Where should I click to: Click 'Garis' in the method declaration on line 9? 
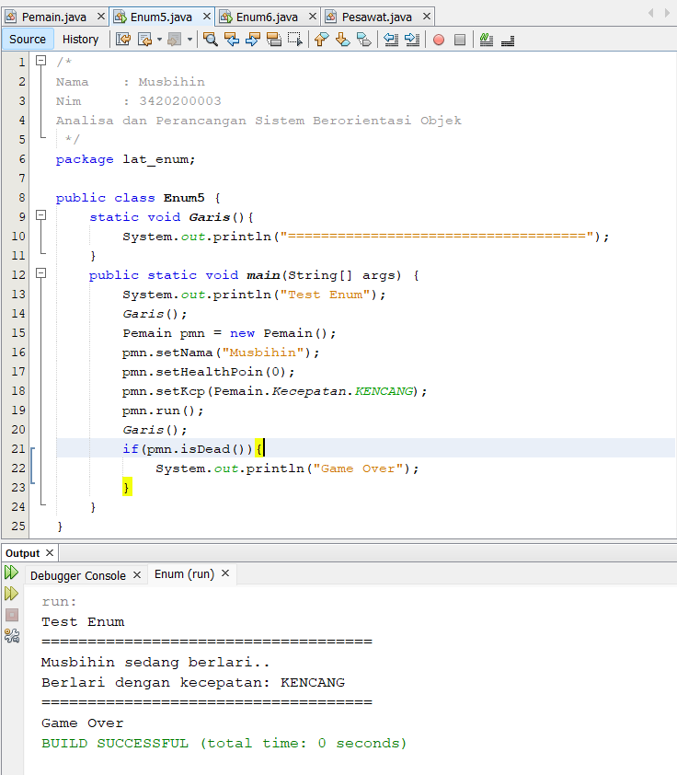coord(210,217)
